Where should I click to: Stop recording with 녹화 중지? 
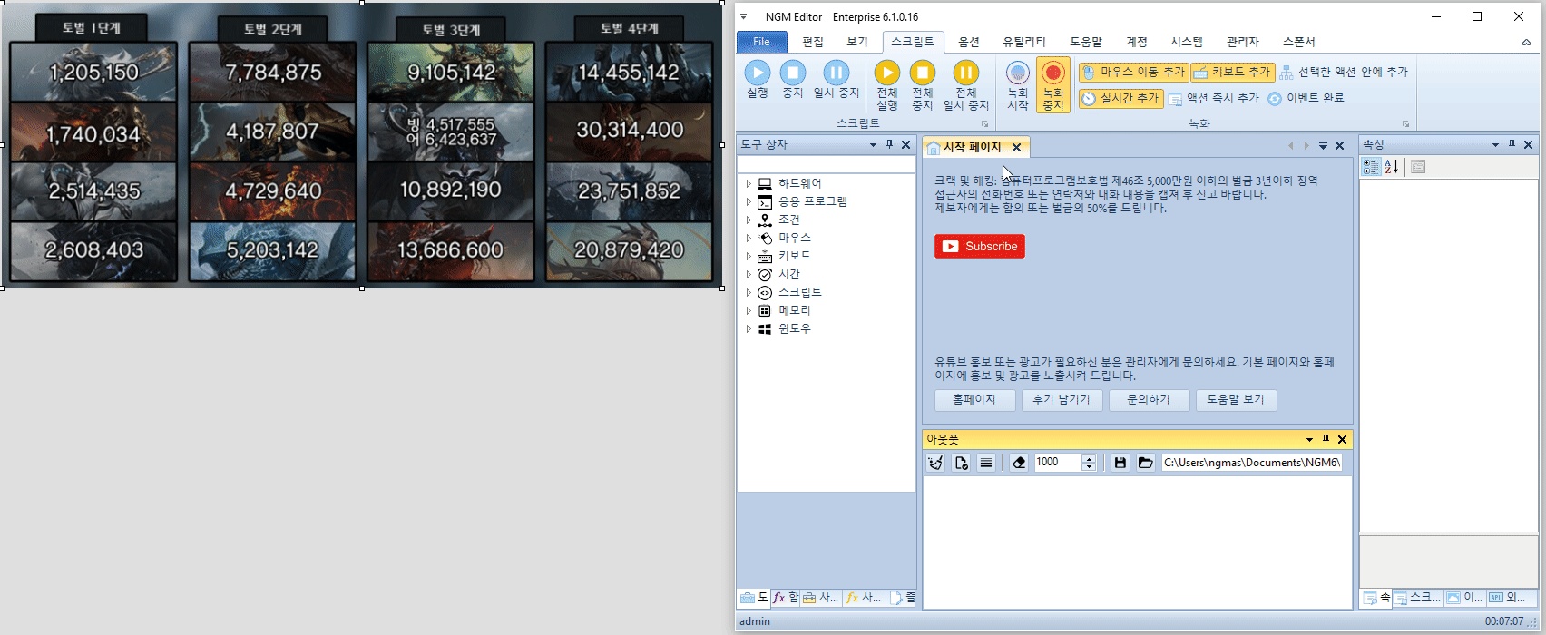pos(1053,84)
